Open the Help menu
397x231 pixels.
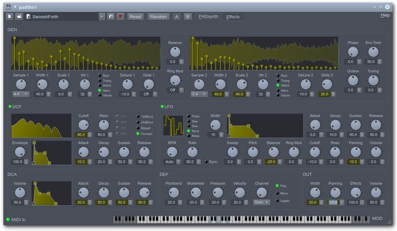click(385, 15)
